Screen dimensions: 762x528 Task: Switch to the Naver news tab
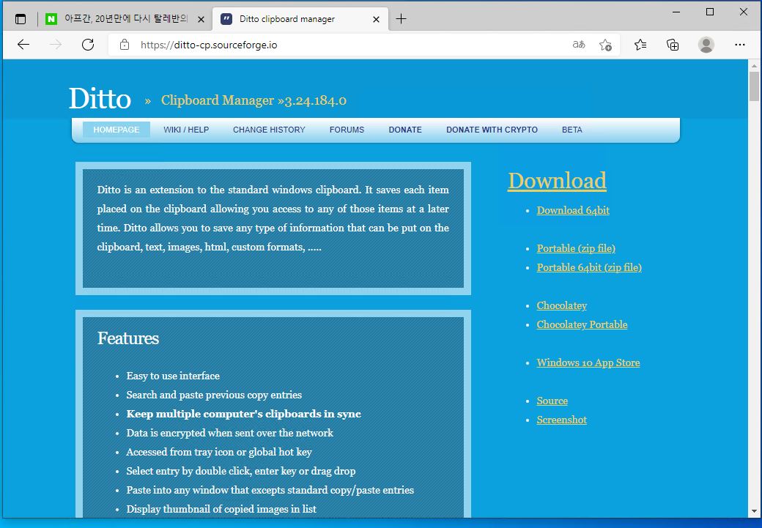[x=125, y=20]
